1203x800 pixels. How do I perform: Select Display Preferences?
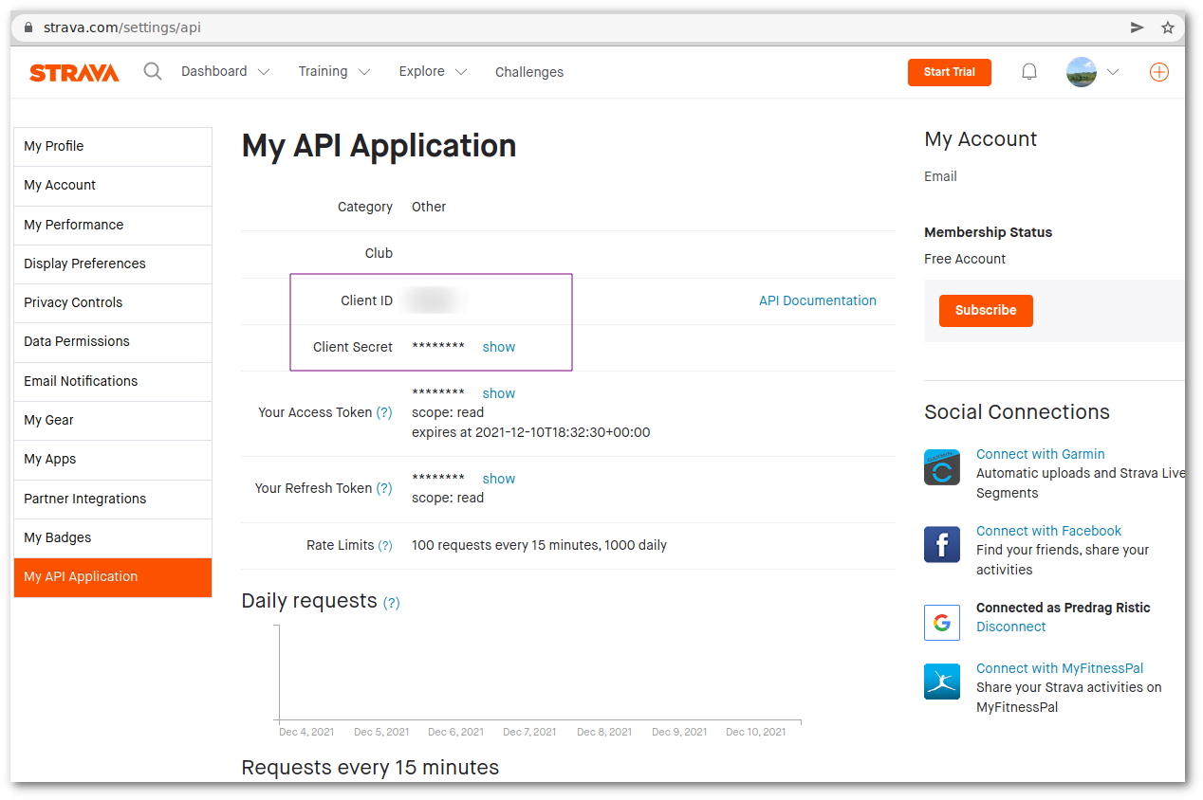(x=113, y=264)
